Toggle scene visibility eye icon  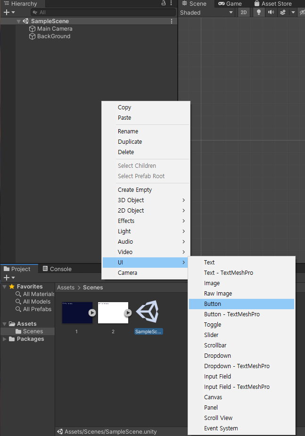click(302, 13)
